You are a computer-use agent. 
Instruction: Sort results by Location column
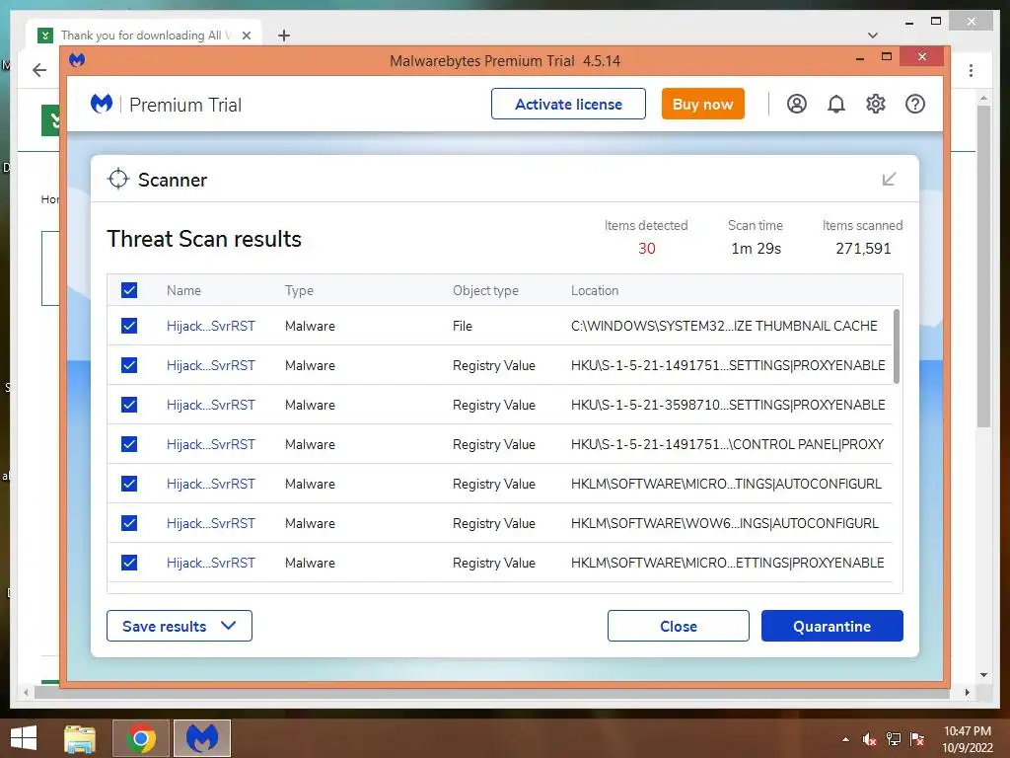(x=595, y=291)
